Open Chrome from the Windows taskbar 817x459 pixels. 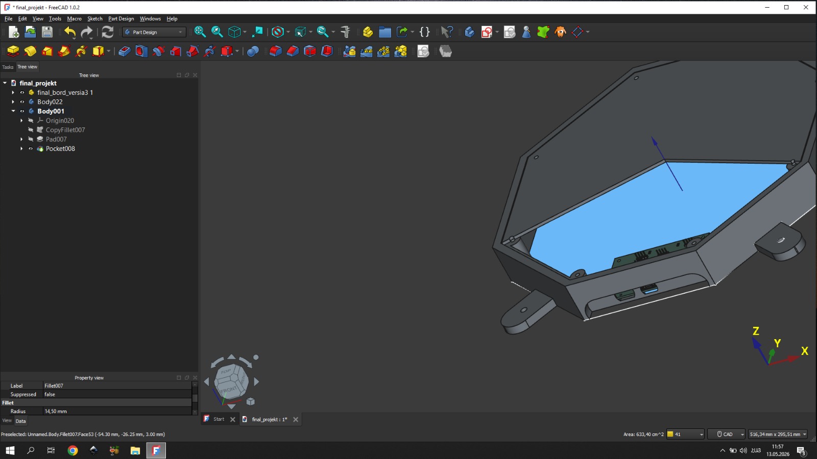coord(73,450)
